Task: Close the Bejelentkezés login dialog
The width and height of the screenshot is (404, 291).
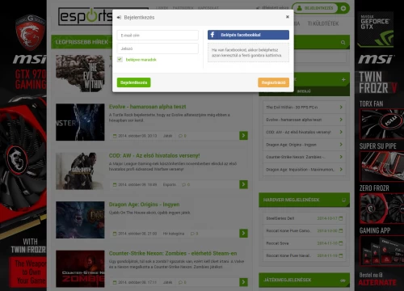Action: tap(288, 17)
